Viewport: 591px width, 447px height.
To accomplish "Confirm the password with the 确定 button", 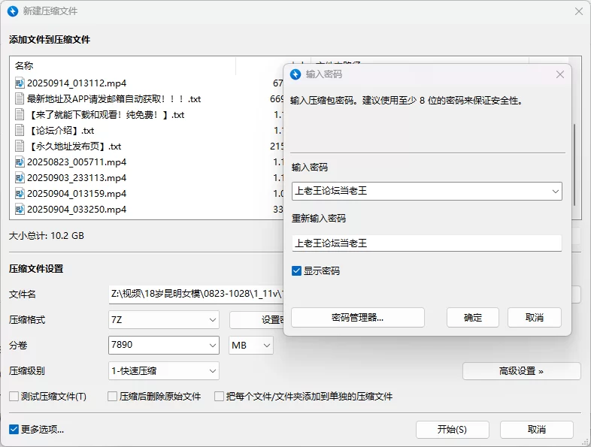I will pos(473,318).
